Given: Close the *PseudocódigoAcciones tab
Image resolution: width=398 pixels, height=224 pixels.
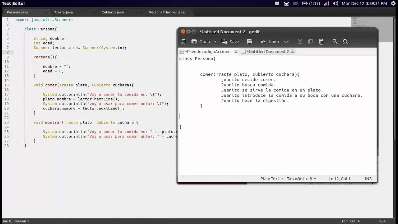Looking at the screenshot, I should point(236,52).
